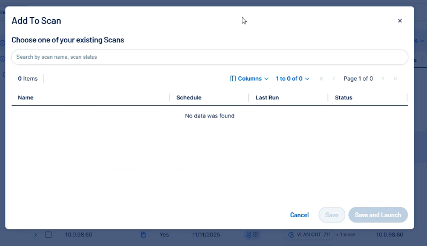Click the document icon in 10.0.98.60 row
The height and width of the screenshot is (246, 427).
pos(143,235)
